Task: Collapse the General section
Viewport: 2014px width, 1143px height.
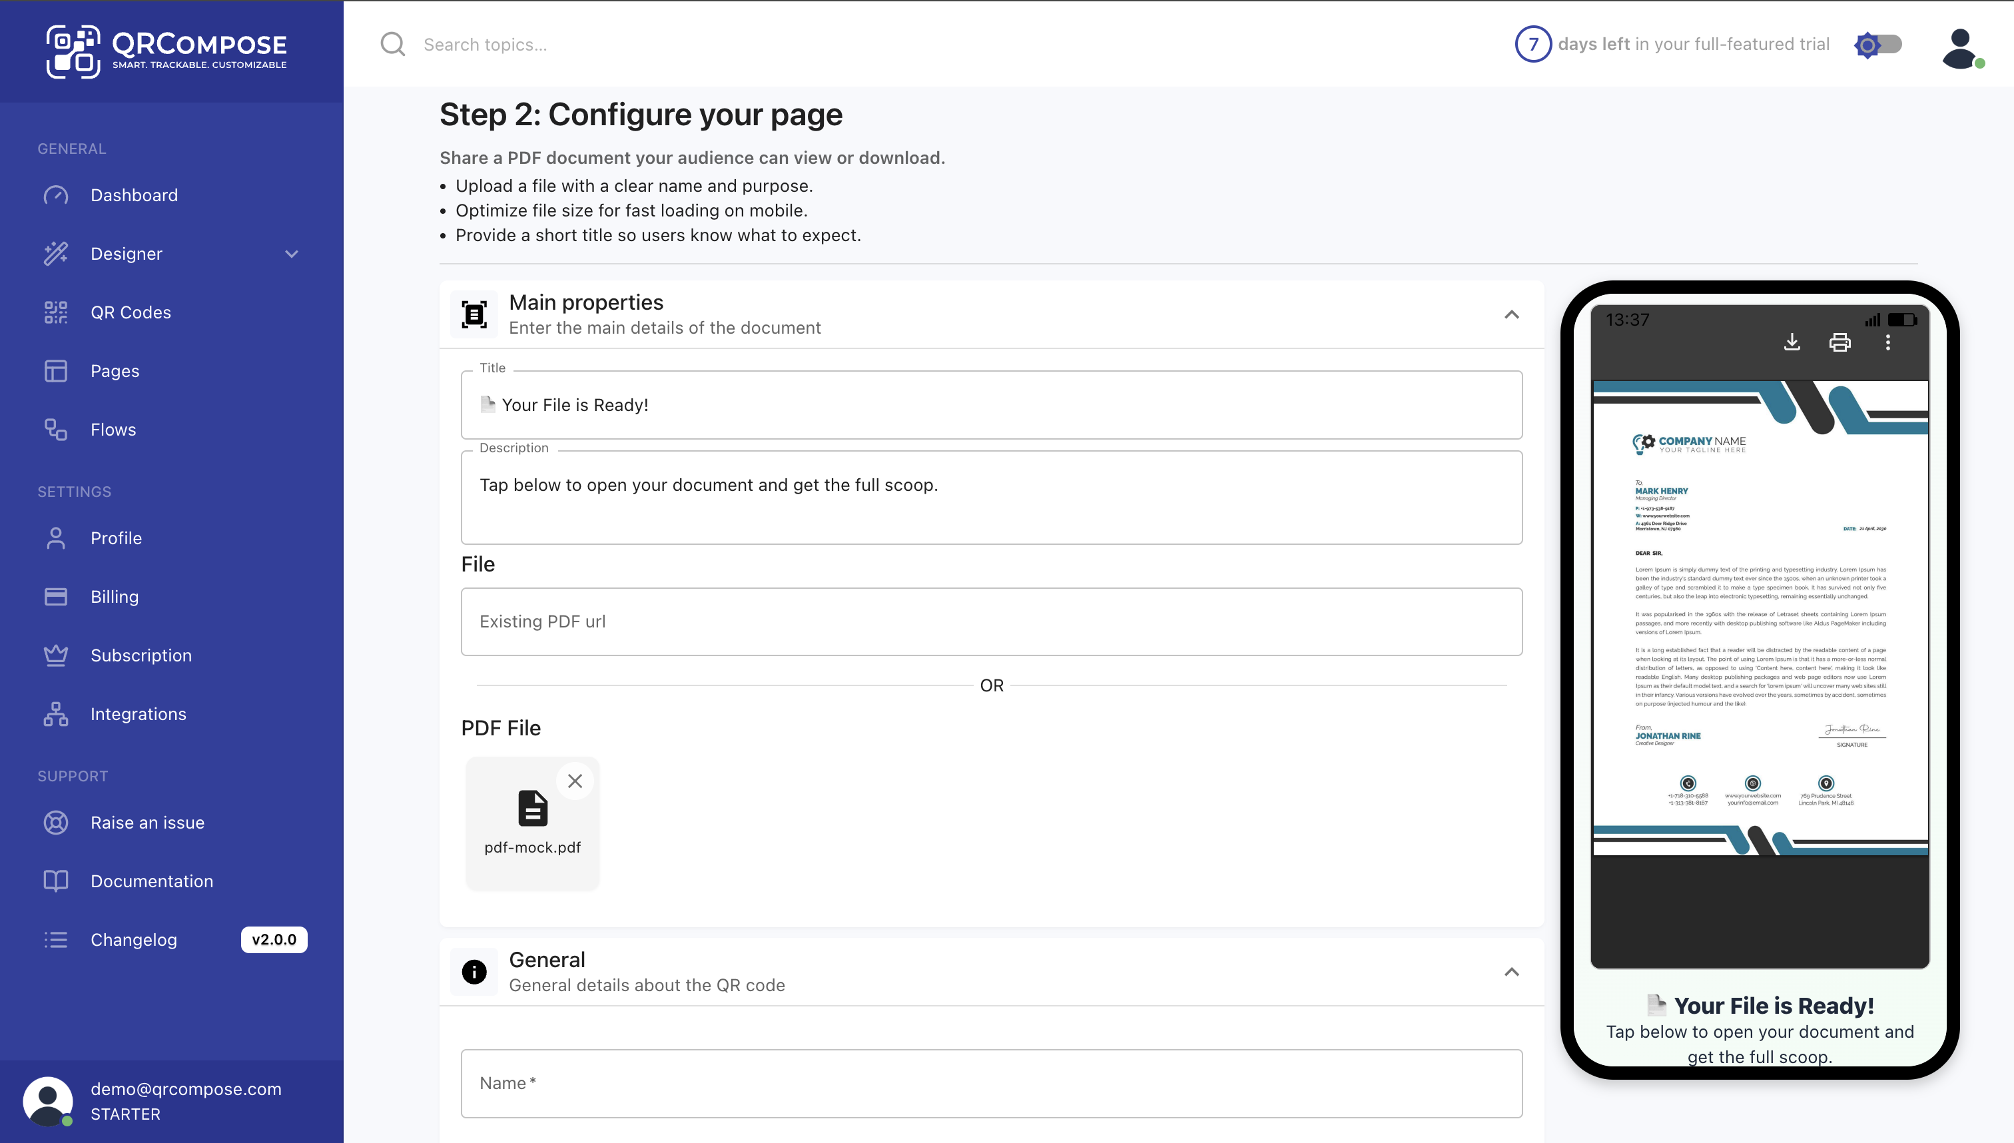Action: click(1511, 972)
